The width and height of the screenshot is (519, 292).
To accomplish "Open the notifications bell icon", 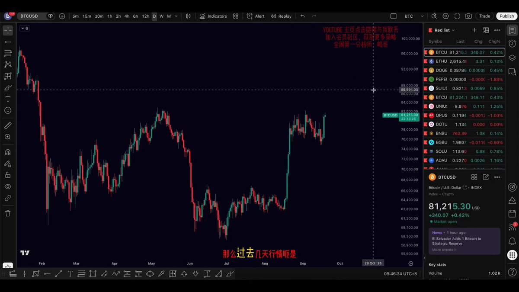I will pos(512,241).
